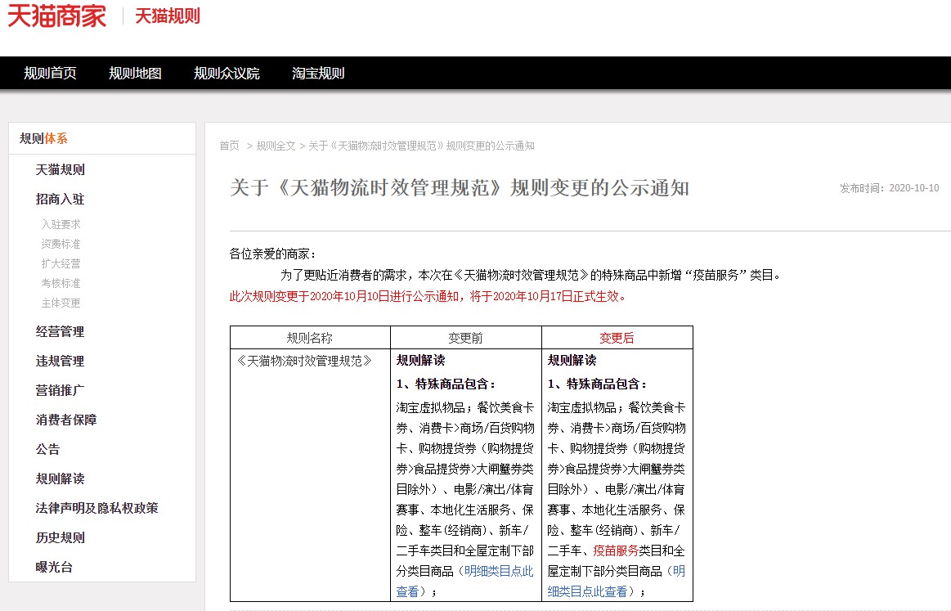This screenshot has height=611, width=951.
Task: Click 规则解读 heading in 变更后 cell
Action: click(x=572, y=361)
